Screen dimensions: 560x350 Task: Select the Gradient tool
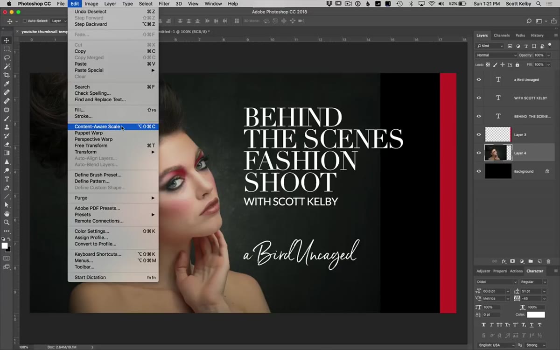pos(7,153)
